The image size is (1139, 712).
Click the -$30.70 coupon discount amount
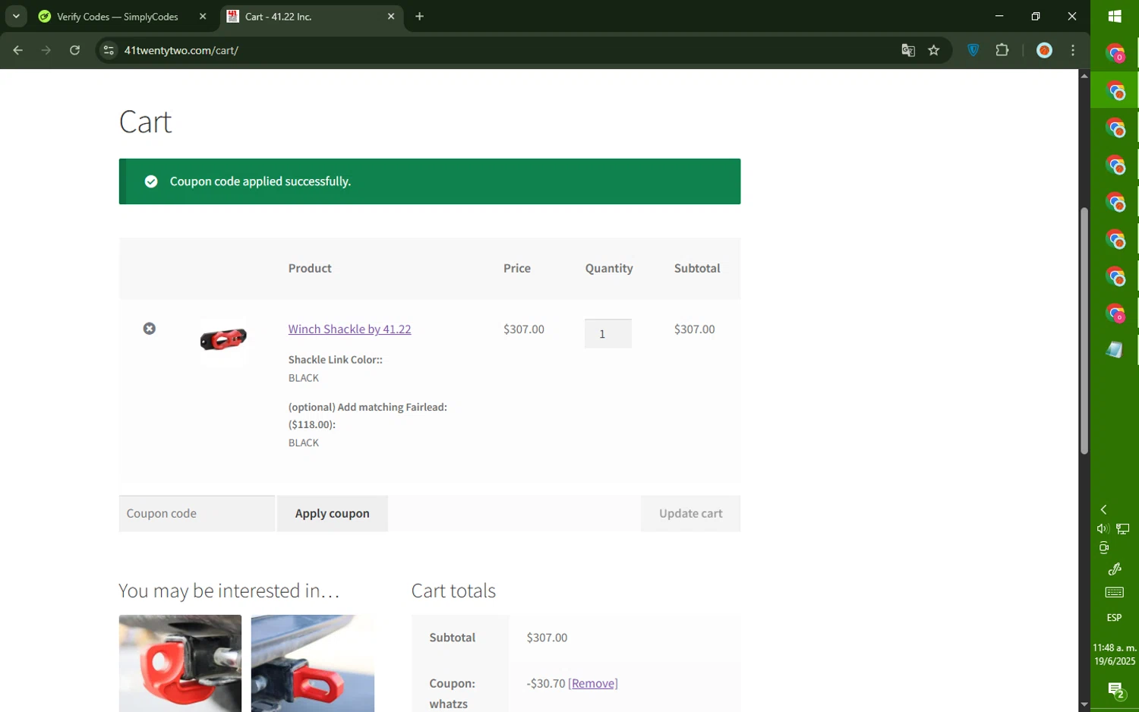click(x=546, y=684)
